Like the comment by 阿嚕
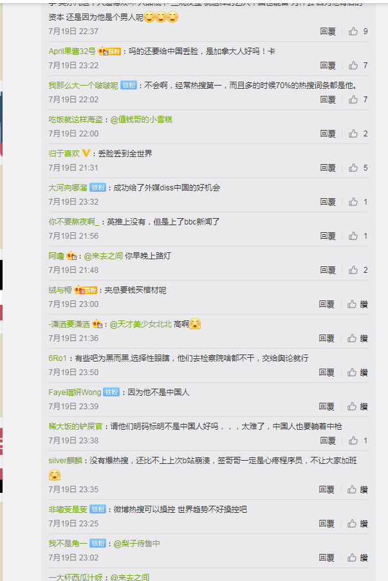The image size is (388, 581). (353, 270)
